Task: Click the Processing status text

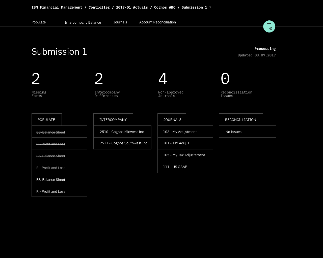Action: click(265, 49)
